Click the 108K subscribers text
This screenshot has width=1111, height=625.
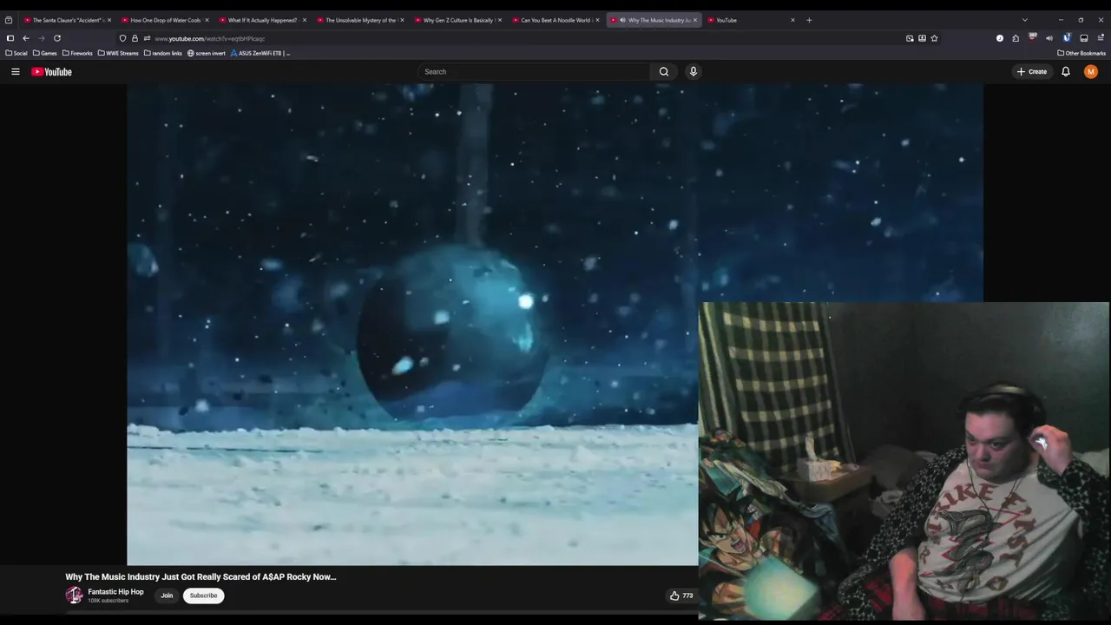pyautogui.click(x=108, y=601)
